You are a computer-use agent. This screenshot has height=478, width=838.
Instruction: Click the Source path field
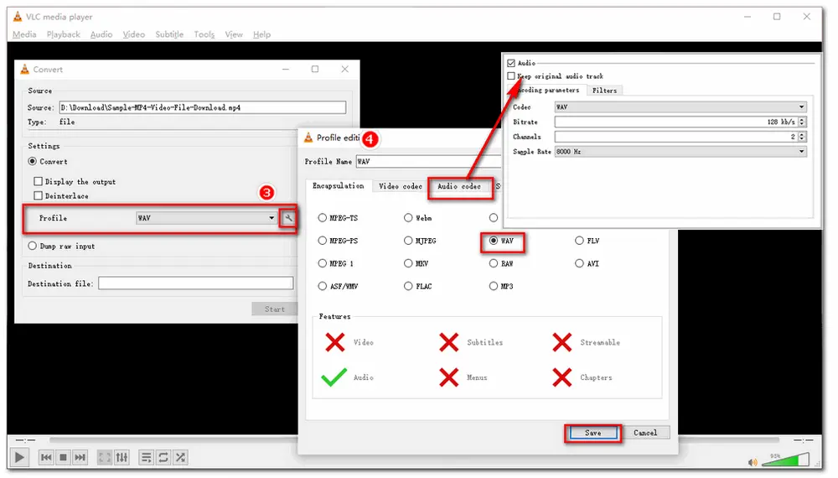(202, 107)
